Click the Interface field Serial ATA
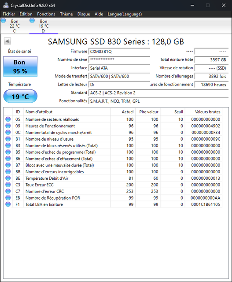The image size is (232, 282). pyautogui.click(x=119, y=68)
